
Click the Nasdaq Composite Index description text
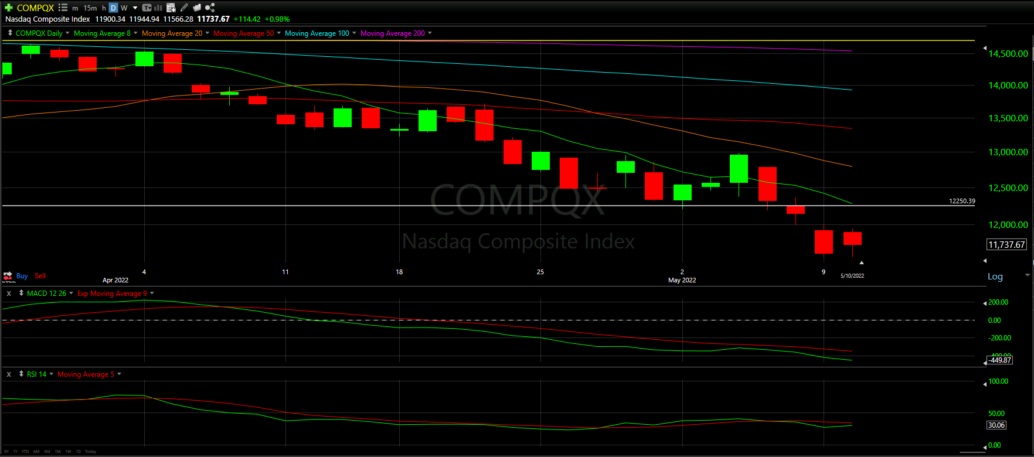point(47,19)
